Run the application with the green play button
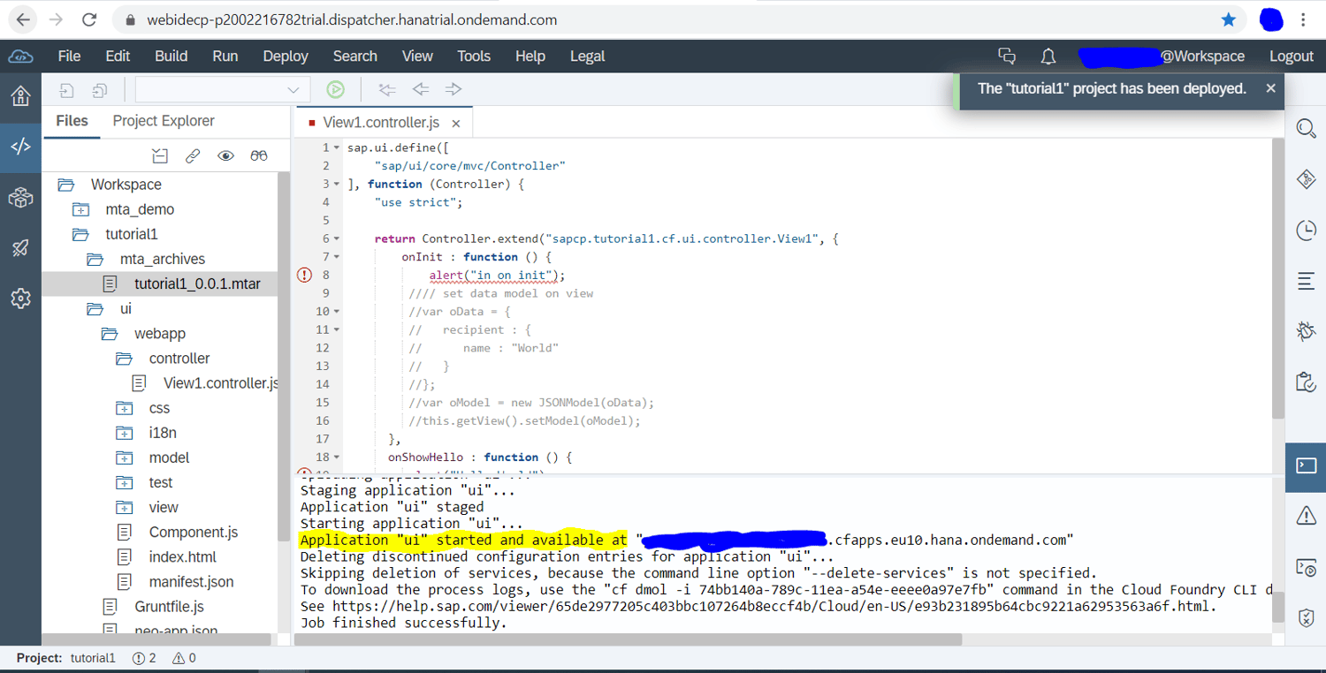The width and height of the screenshot is (1326, 673). 335,88
